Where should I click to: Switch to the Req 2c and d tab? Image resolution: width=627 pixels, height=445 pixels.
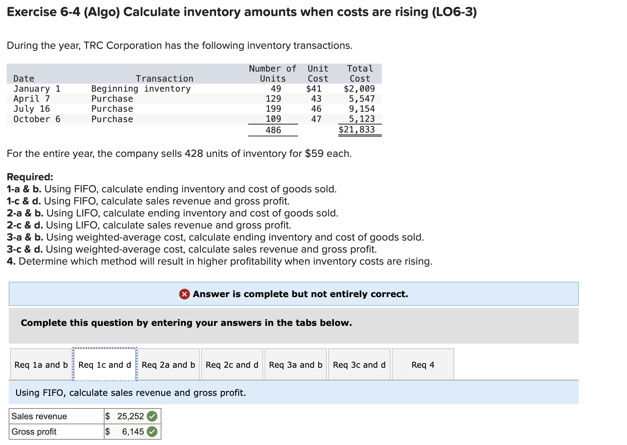[x=232, y=365]
